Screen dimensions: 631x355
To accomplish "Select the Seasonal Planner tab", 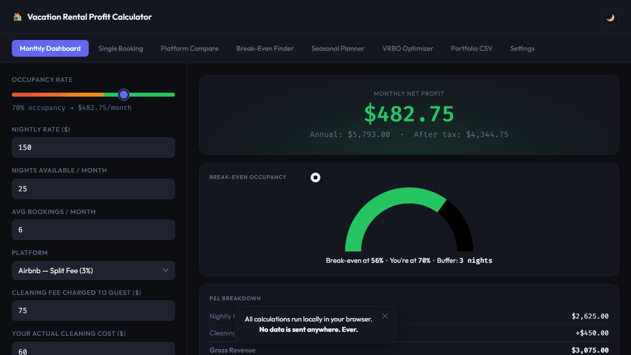I will tap(338, 48).
